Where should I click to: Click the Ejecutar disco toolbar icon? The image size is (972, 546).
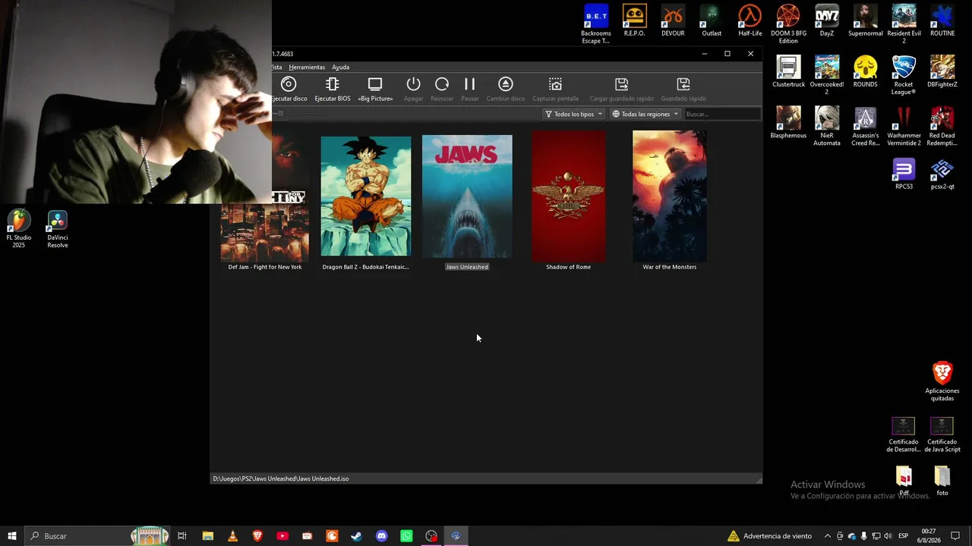coord(289,84)
